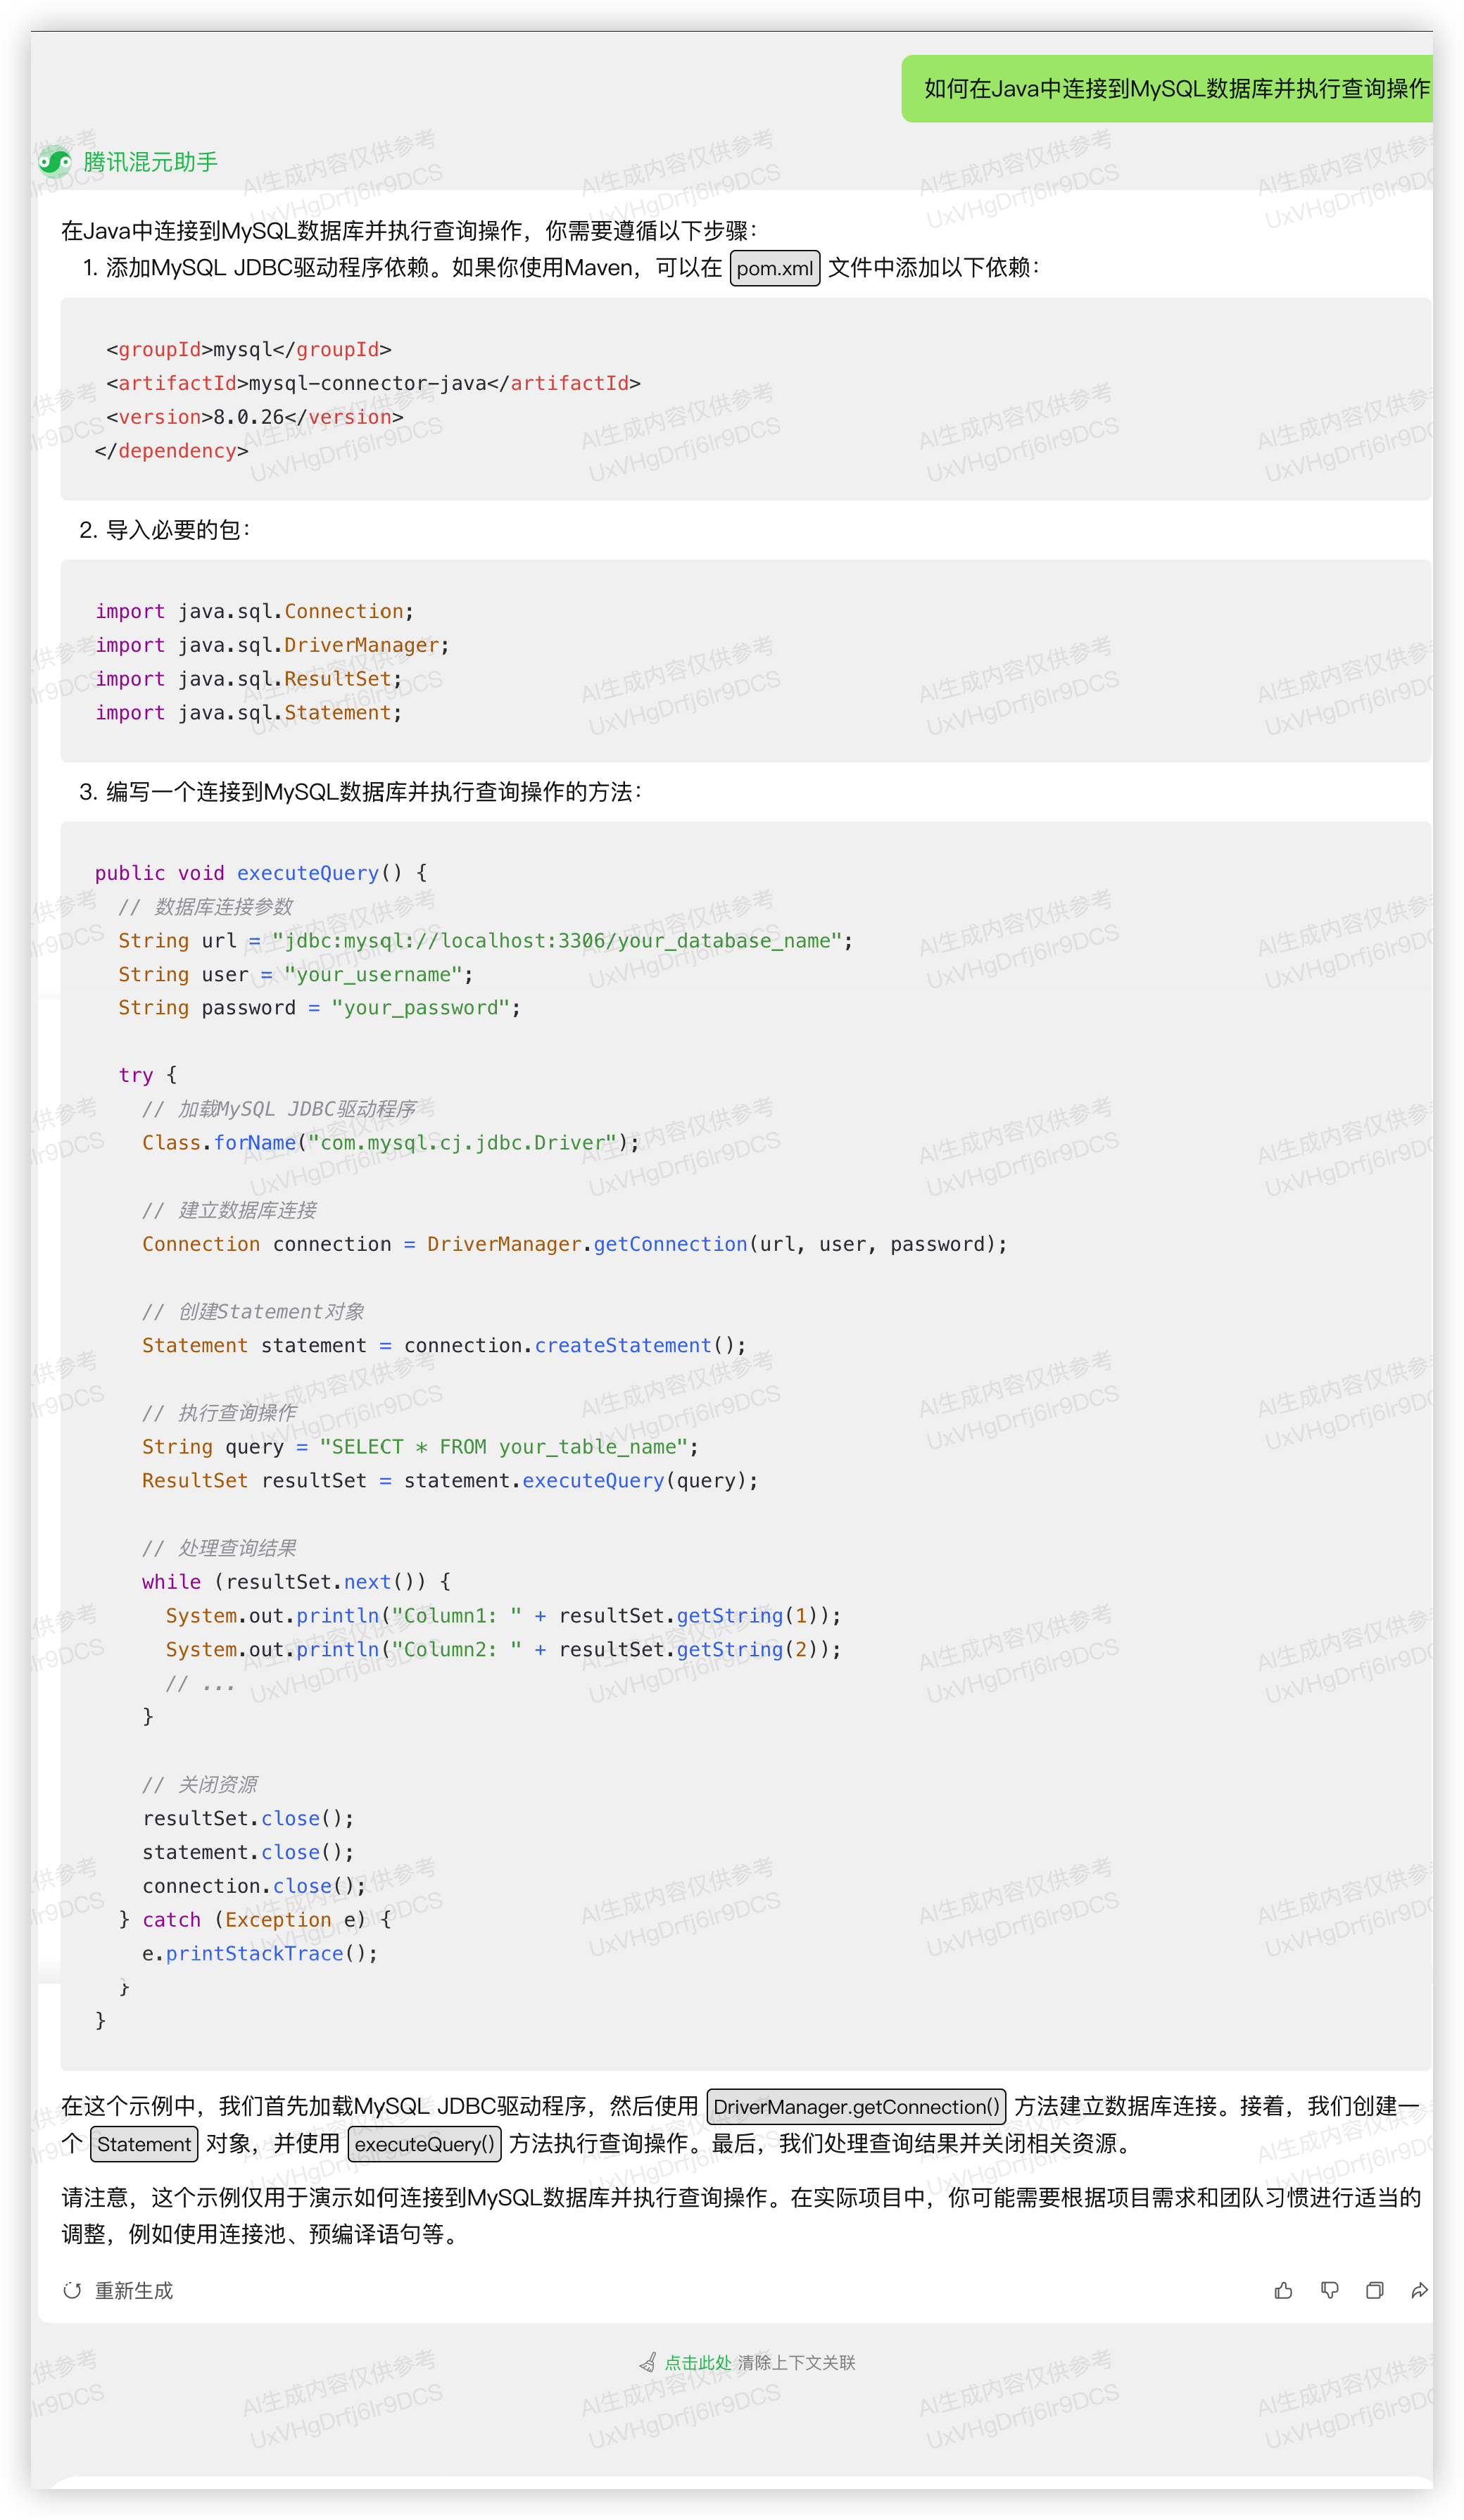Click the println "Column1: " code line
Image resolution: width=1464 pixels, height=2520 pixels.
503,1616
